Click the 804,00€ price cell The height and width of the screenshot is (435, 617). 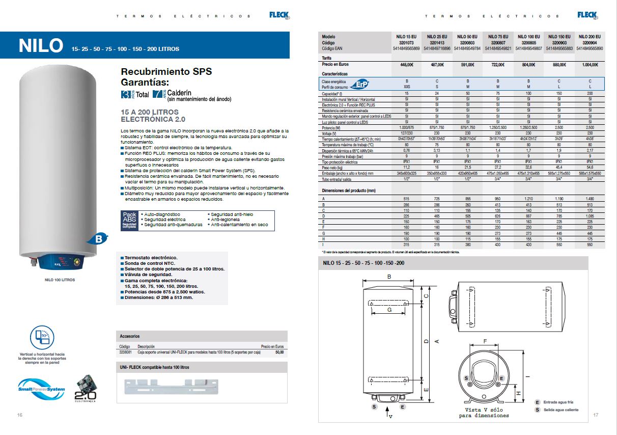pyautogui.click(x=529, y=65)
